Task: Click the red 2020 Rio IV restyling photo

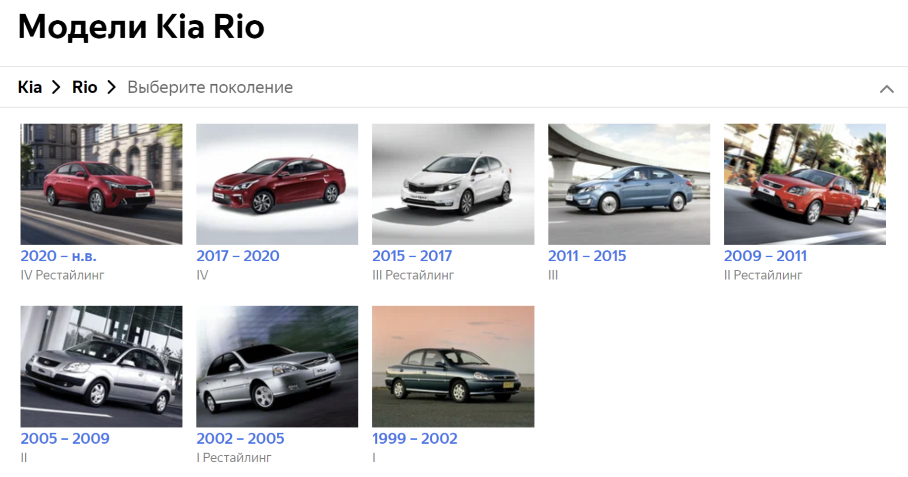Action: (101, 184)
